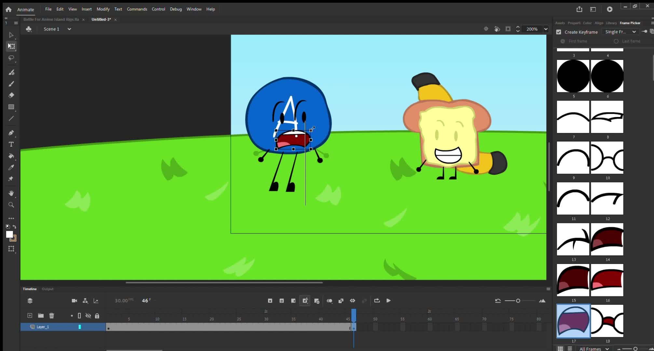This screenshot has height=351, width=654.
Task: Open the Edit Symbols icon beside Scene 1
Action: (x=29, y=29)
